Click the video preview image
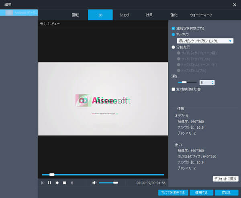Viewport: 241px width, 198px height. 103,99
